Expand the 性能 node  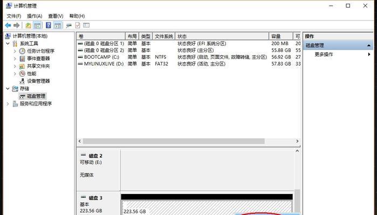pyautogui.click(x=15, y=74)
